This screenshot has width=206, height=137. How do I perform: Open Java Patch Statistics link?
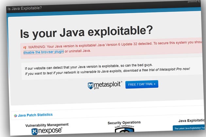(x=35, y=115)
